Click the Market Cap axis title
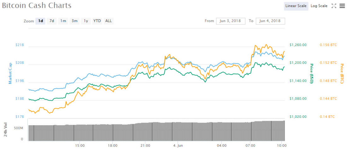The width and height of the screenshot is (347, 151). [10, 74]
